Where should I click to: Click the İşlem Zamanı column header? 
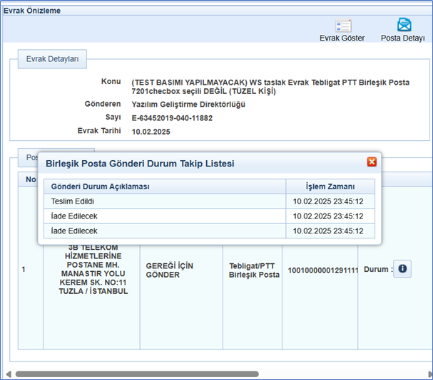330,186
